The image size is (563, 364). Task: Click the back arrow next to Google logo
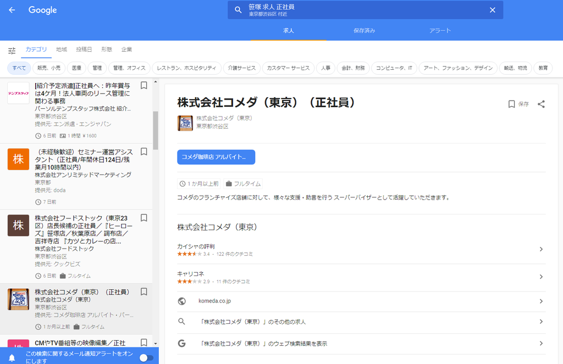point(12,10)
